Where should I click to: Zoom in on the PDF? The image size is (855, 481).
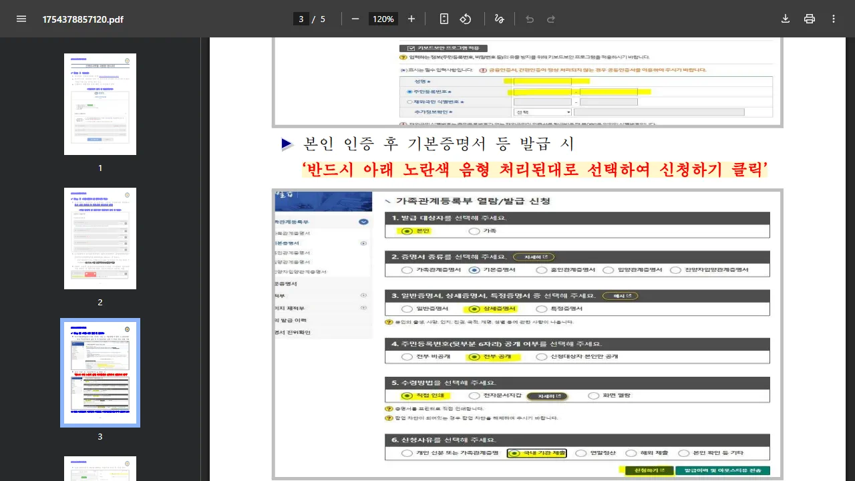point(411,19)
